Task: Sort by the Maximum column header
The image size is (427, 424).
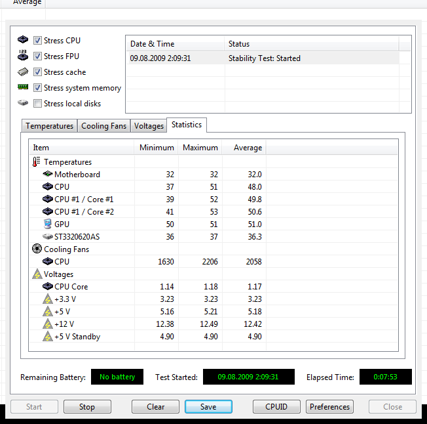Action: tap(200, 148)
